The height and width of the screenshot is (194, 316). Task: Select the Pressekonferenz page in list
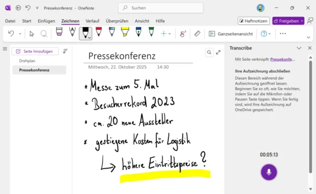point(39,70)
